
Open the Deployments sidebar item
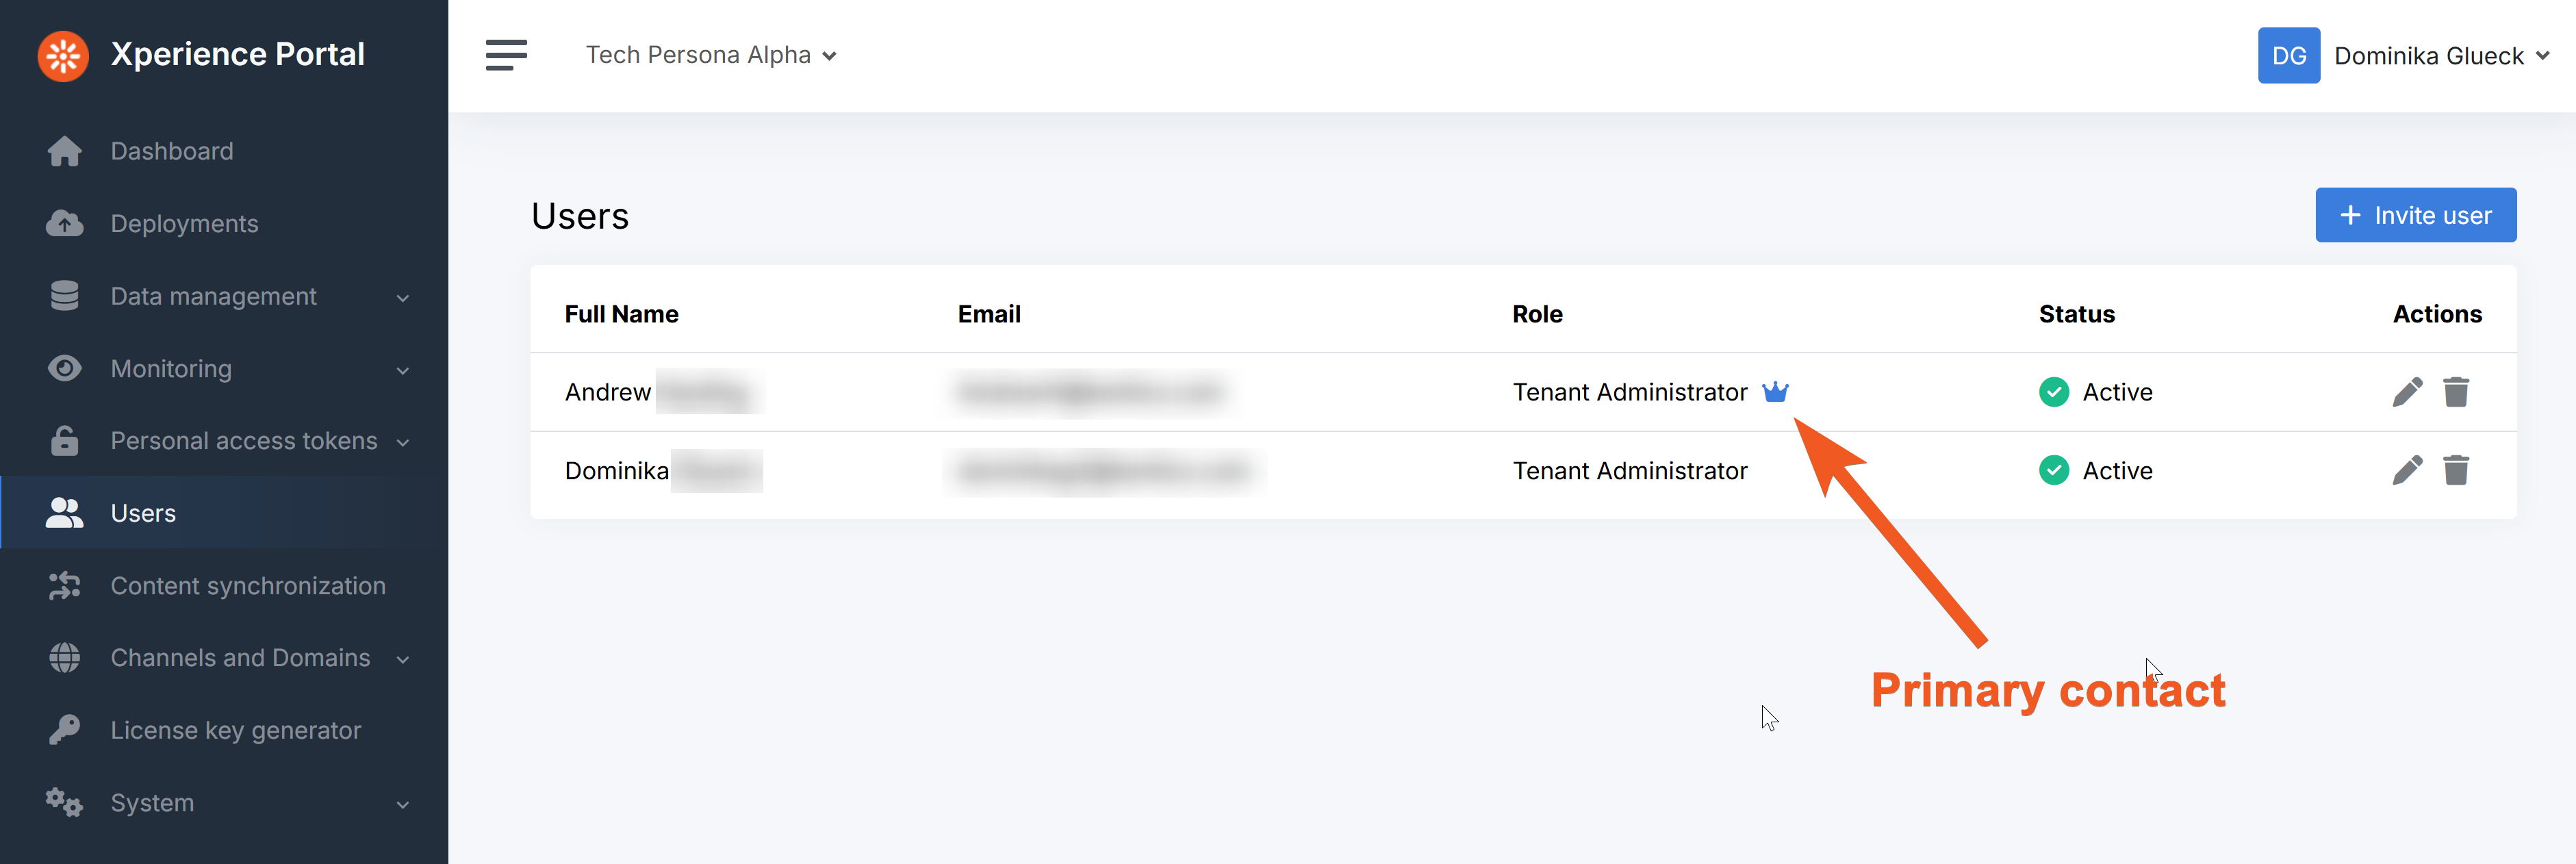tap(184, 224)
